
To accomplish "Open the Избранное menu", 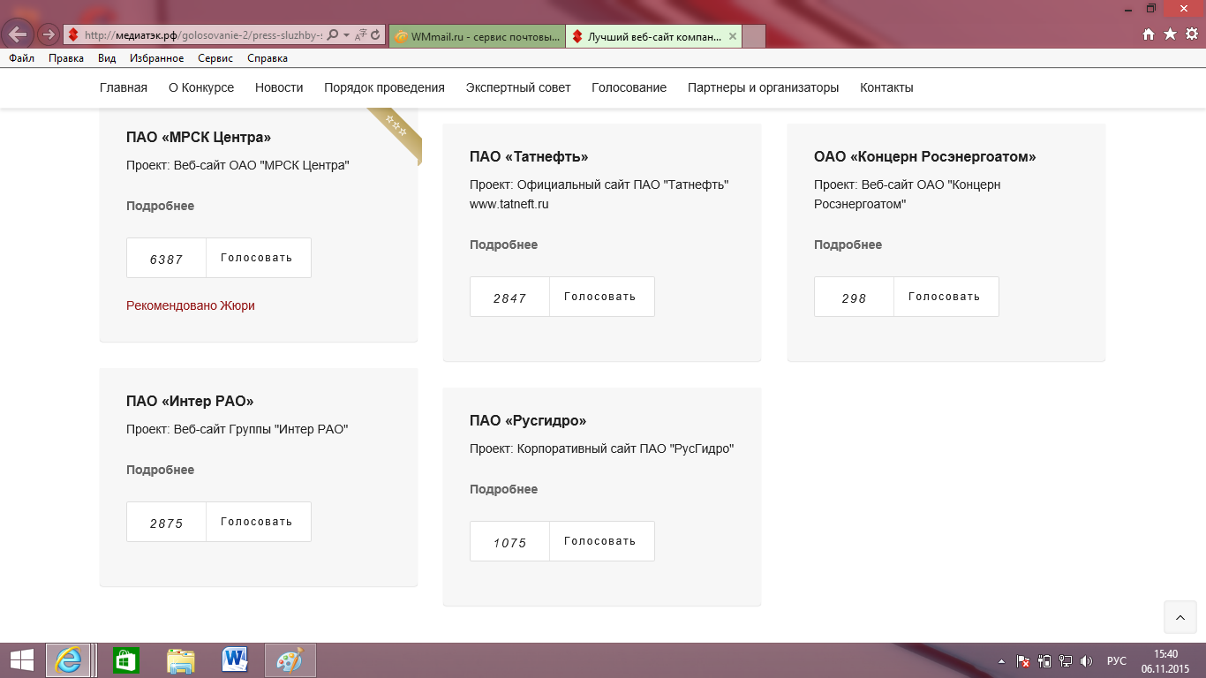I will pos(156,58).
